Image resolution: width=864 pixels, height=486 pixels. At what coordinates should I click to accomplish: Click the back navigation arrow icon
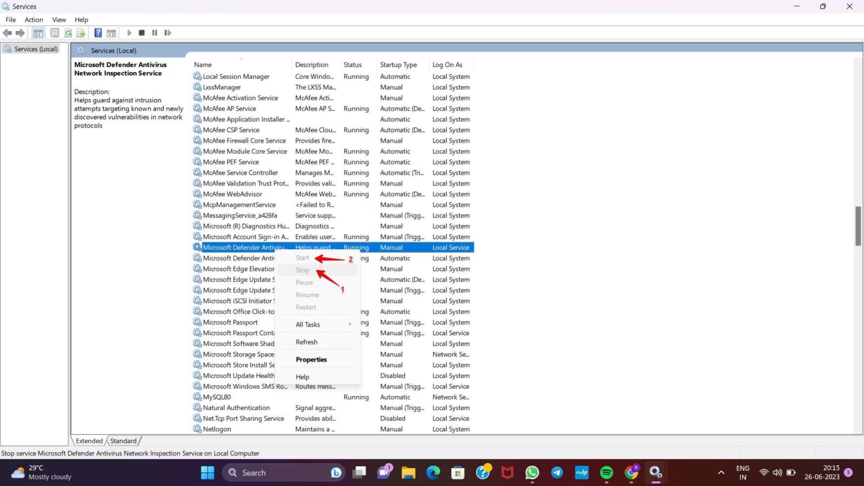7,32
